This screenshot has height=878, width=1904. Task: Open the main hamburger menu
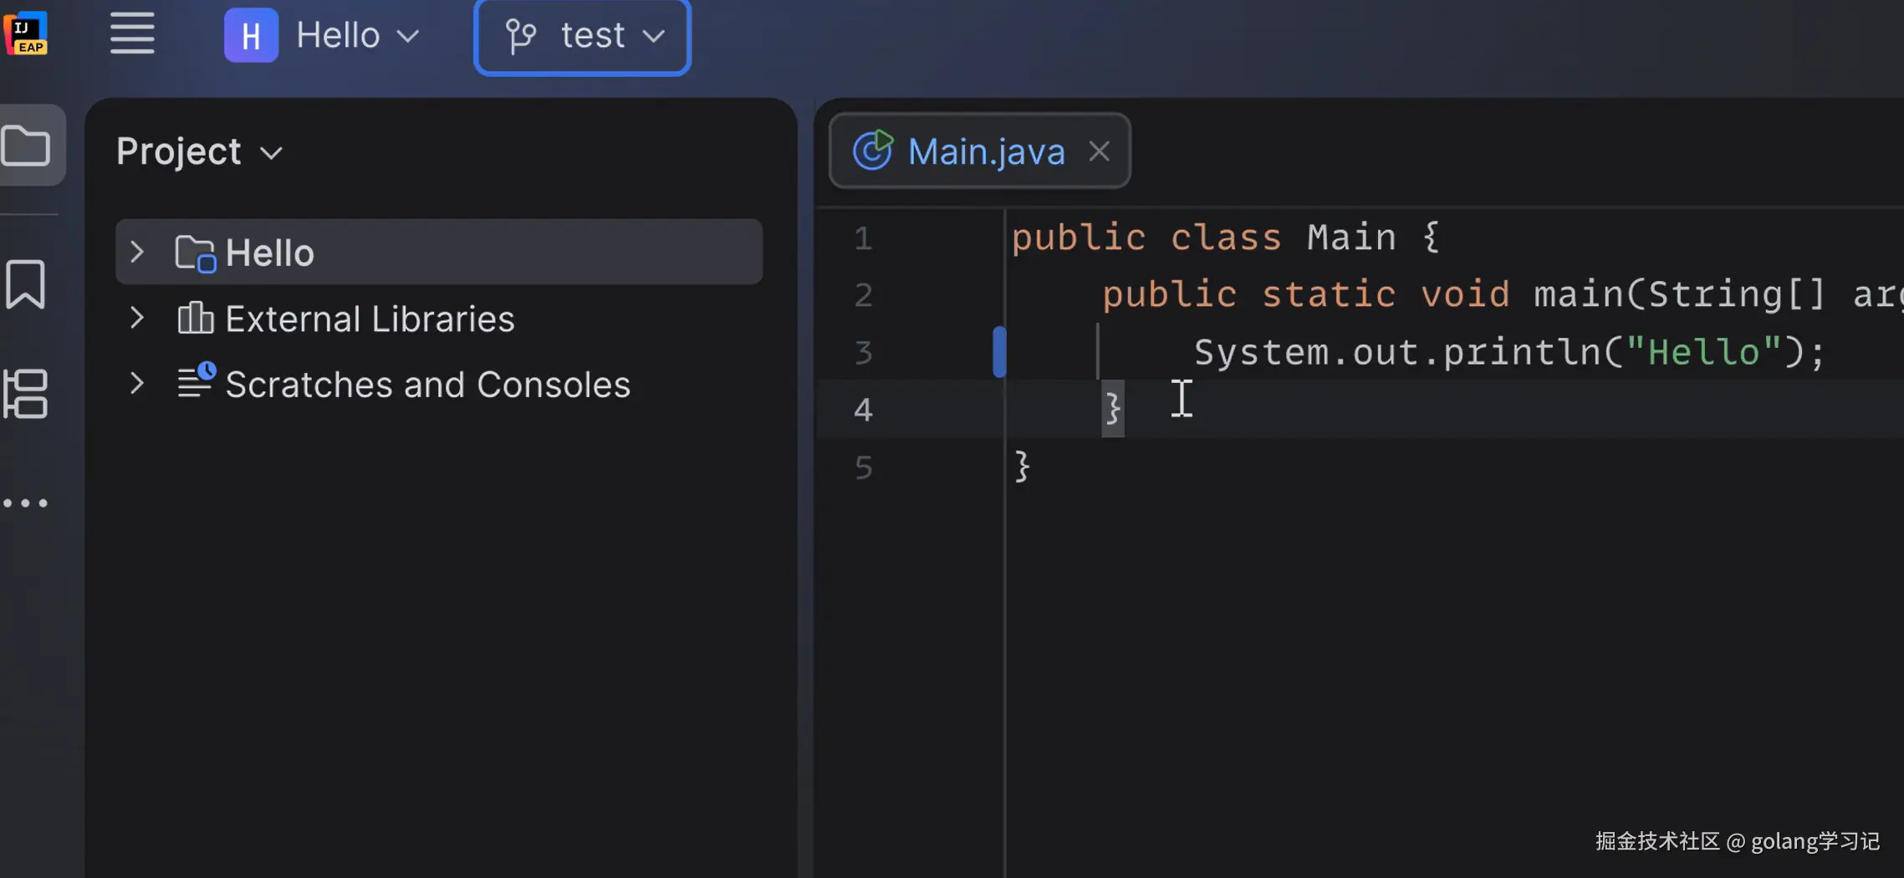click(x=132, y=34)
